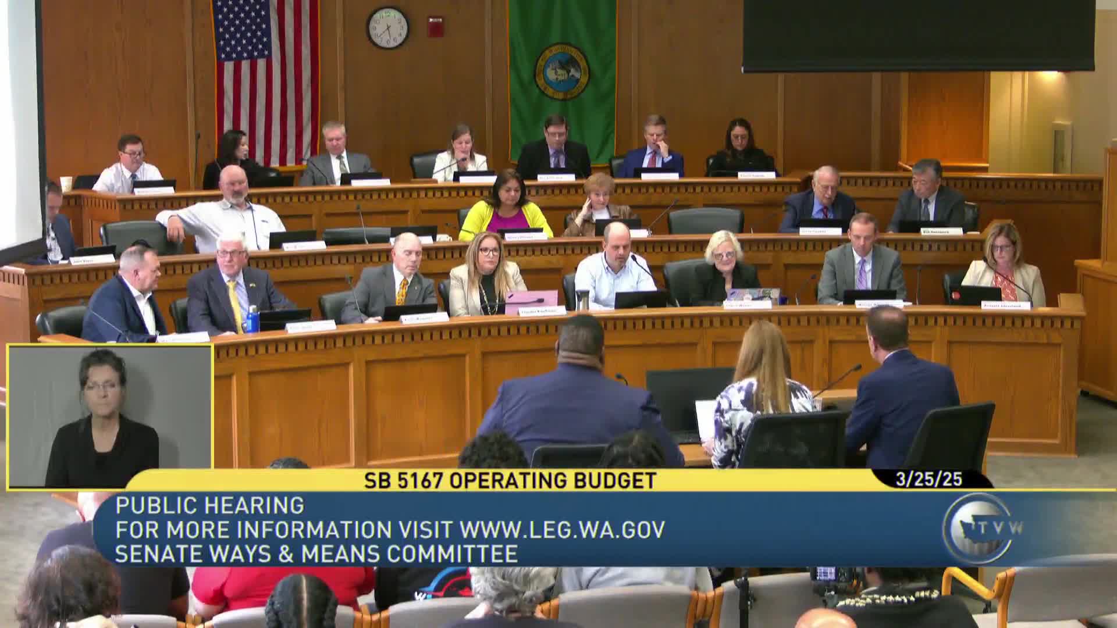
Task: Click the SB 5167 Operating Budget title banner
Action: point(510,481)
